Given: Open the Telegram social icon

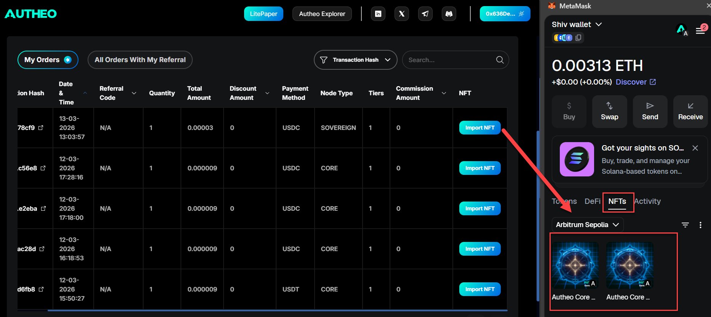Looking at the screenshot, I should 425,14.
